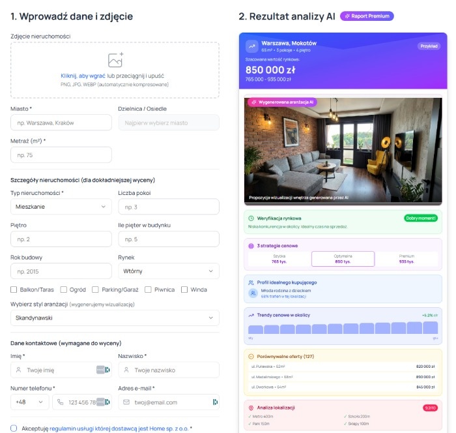The width and height of the screenshot is (456, 433).
Task: Select the Optymalna 850 tys. strategy
Action: tap(343, 259)
